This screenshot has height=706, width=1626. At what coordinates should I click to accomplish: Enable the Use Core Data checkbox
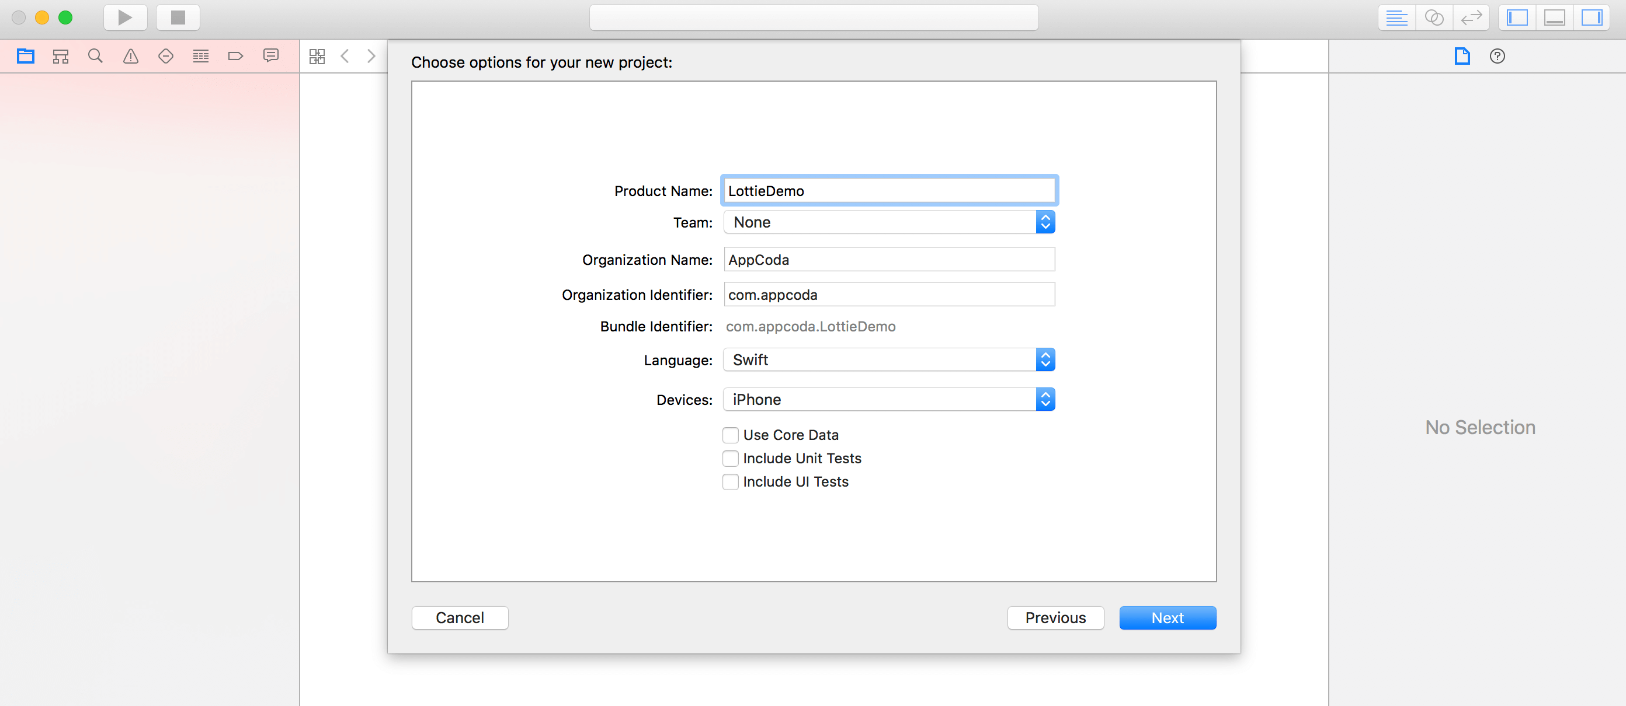[x=730, y=434]
